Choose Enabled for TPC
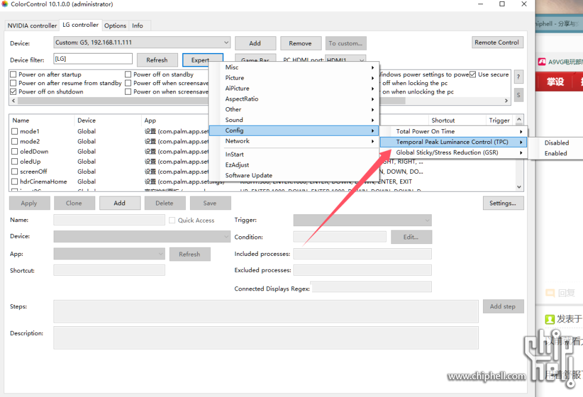583x397 pixels. click(557, 153)
